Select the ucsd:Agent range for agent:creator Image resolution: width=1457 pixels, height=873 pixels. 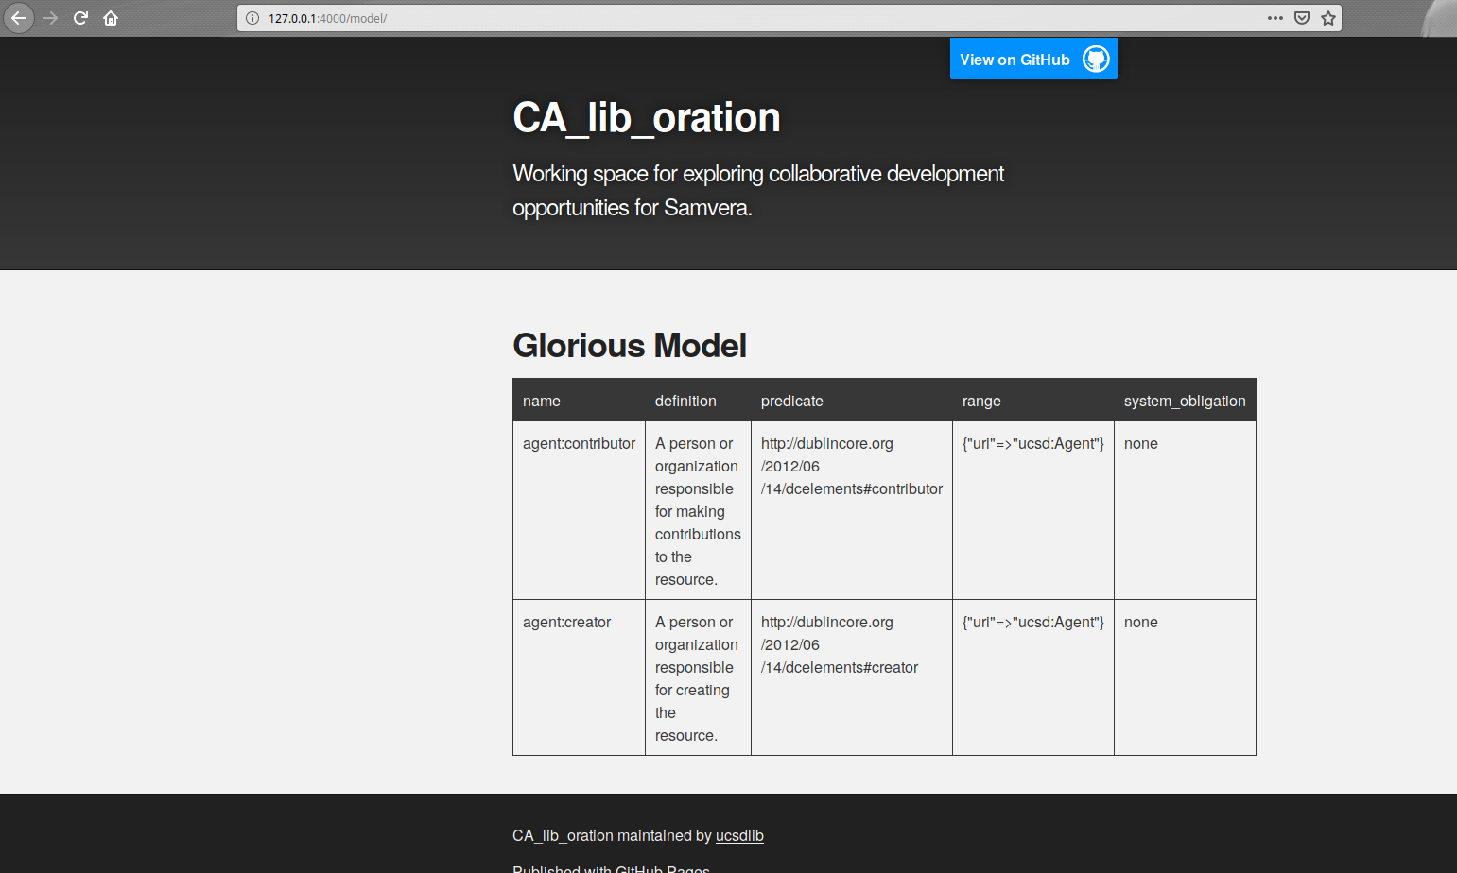[x=1032, y=622]
